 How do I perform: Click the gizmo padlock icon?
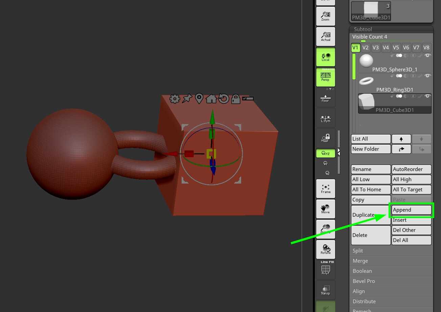pyautogui.click(x=235, y=99)
